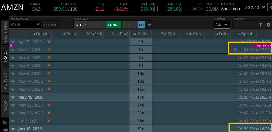Image resolution: width=272 pixels, height=132 pixels.
Task: Click the W weekly badge on May 4, 2026
Action: click(x=49, y=57)
